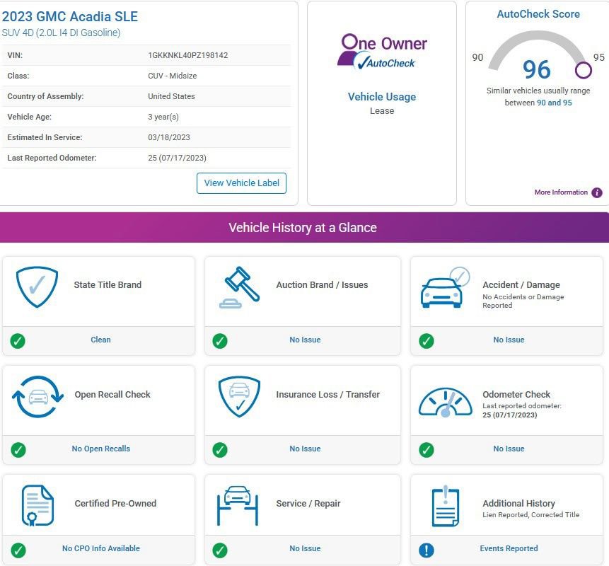Click the purple info icon beside More Information
The height and width of the screenshot is (566, 609).
[597, 192]
